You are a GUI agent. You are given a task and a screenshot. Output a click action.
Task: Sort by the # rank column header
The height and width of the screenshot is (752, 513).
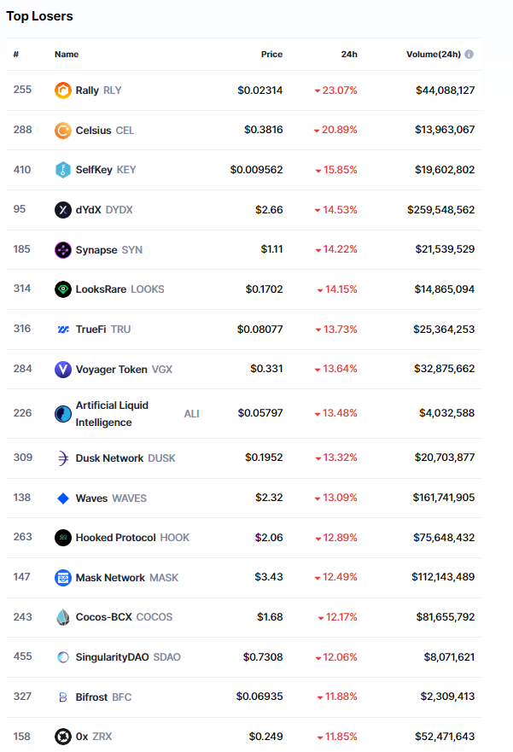pyautogui.click(x=16, y=54)
